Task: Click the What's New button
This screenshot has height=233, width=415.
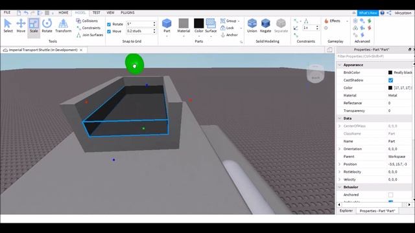Action: click(368, 13)
